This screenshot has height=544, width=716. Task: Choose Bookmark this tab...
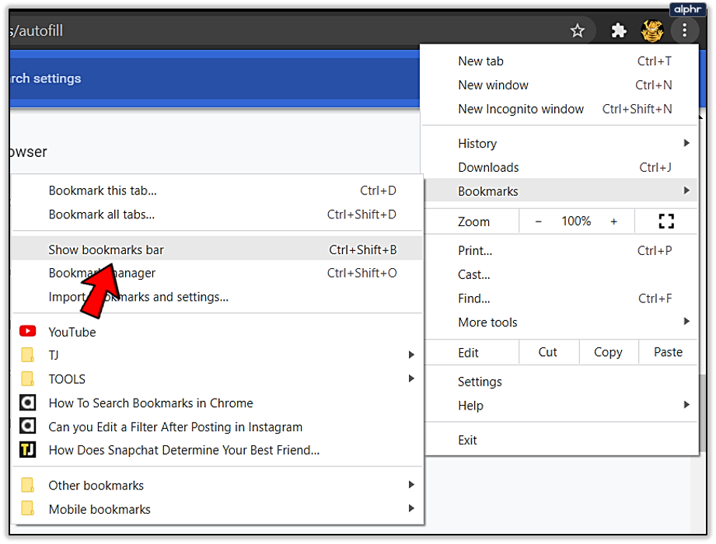(x=218, y=190)
